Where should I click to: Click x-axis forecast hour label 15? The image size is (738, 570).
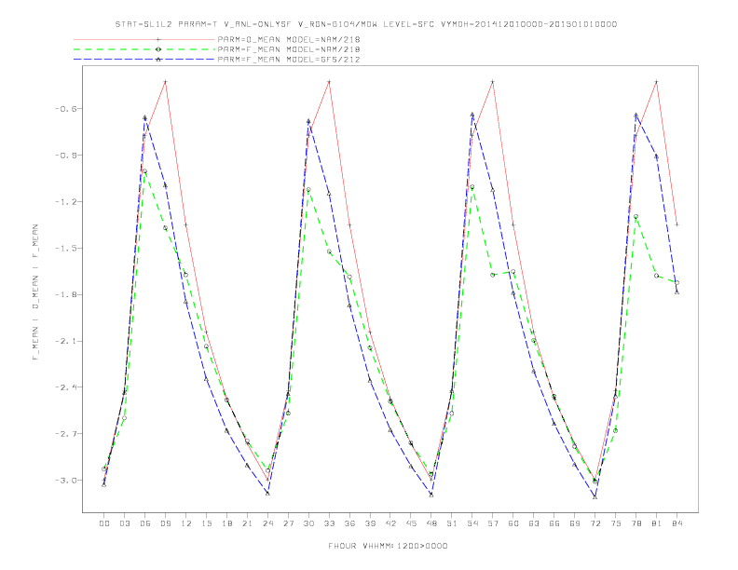click(206, 523)
